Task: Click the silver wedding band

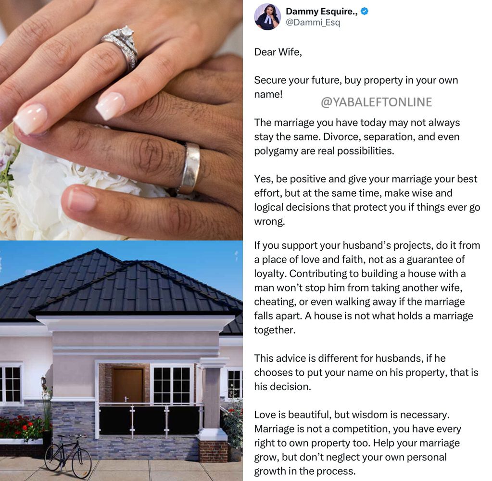Action: 190,168
